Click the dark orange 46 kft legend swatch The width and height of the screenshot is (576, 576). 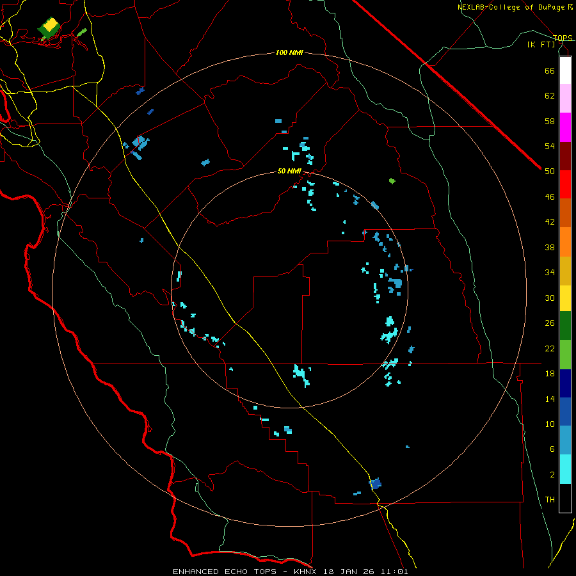565,213
